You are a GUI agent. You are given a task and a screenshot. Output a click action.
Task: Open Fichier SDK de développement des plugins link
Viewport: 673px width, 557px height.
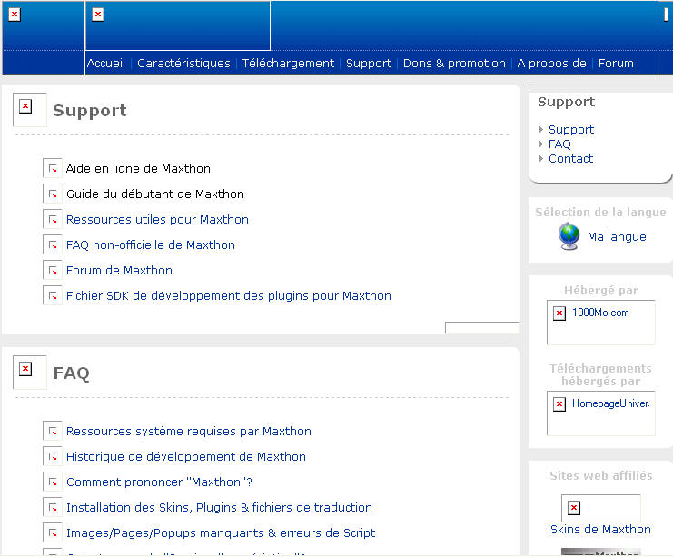tap(229, 295)
